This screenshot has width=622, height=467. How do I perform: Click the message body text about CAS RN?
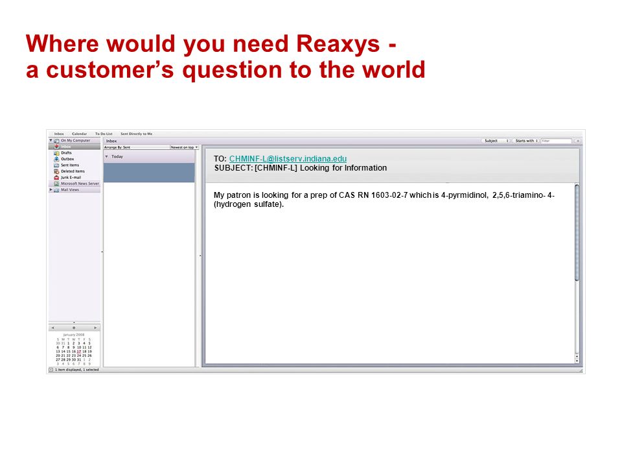coord(384,200)
